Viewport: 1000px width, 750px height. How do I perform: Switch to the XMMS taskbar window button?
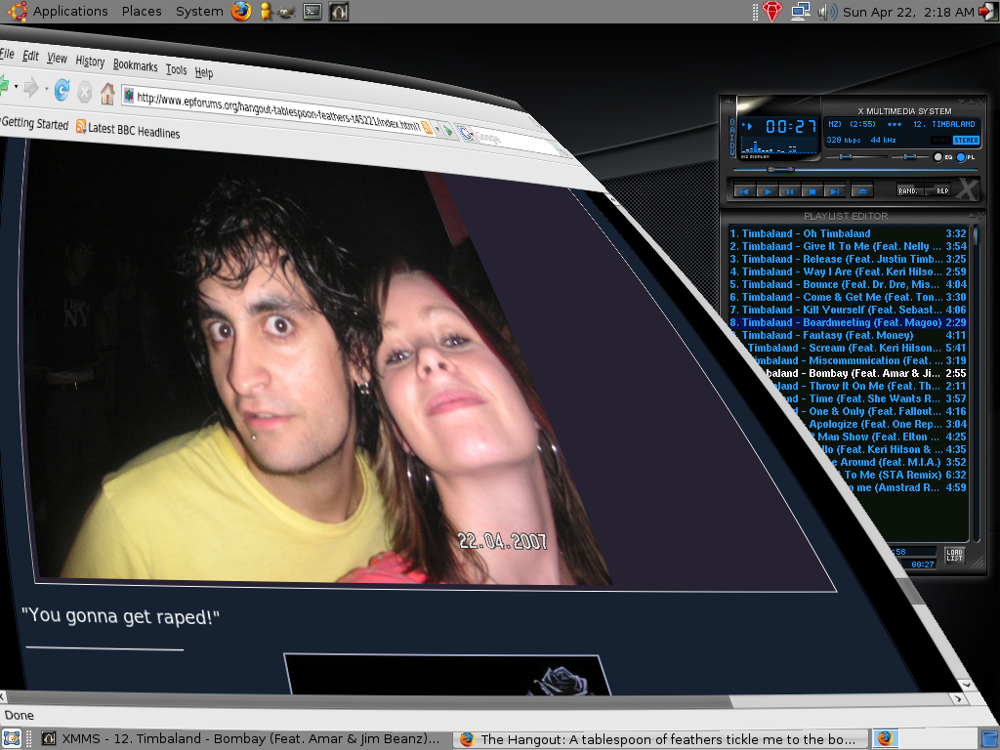[x=241, y=739]
